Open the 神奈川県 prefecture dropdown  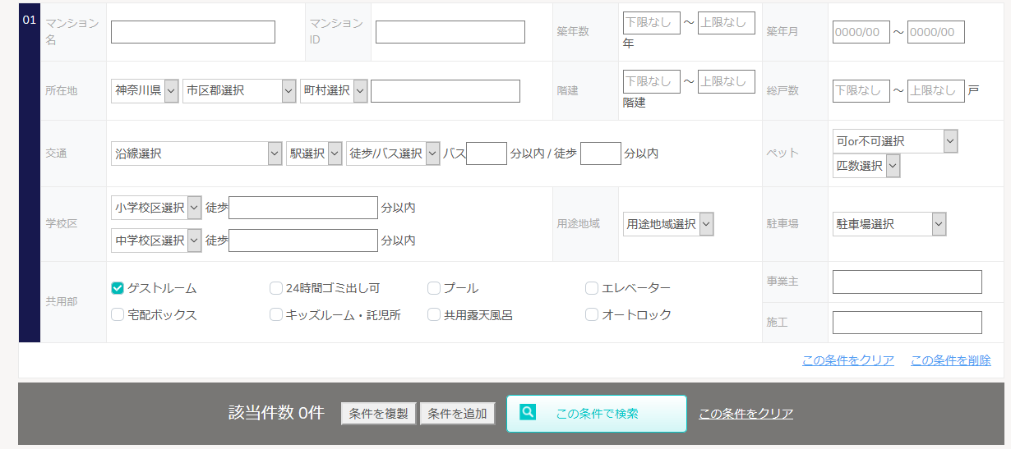145,91
